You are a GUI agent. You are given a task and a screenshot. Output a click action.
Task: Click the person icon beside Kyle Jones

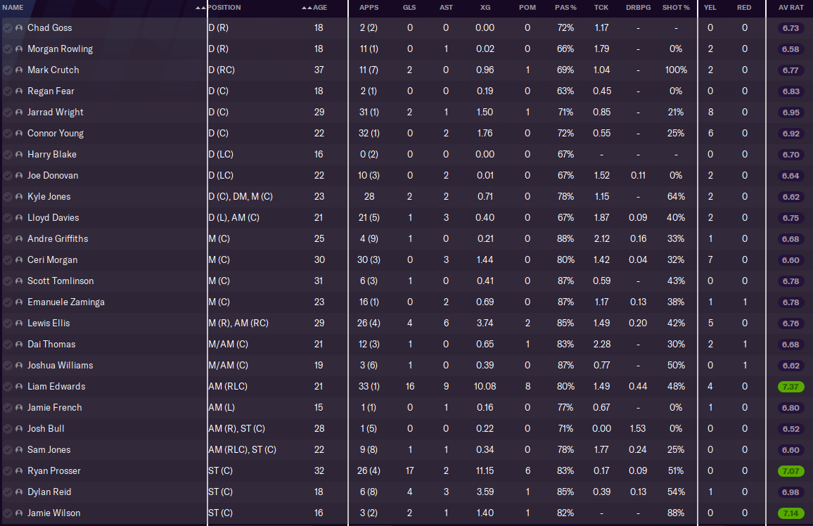(19, 197)
